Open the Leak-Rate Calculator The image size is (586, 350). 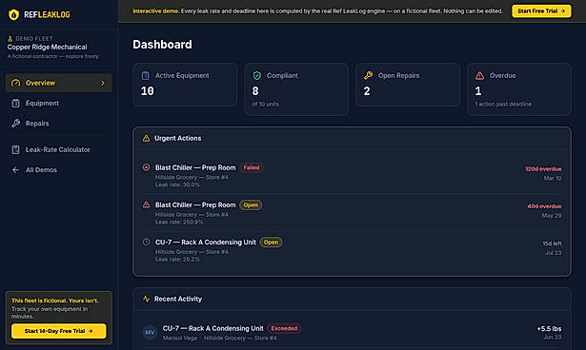(x=59, y=149)
